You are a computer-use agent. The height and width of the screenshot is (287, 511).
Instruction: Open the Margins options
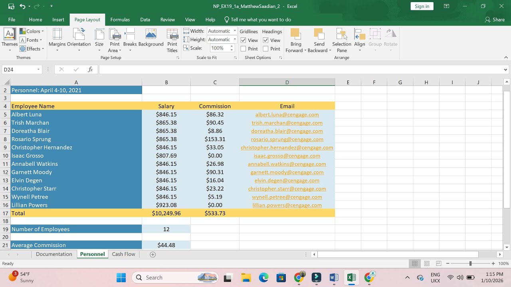57,40
